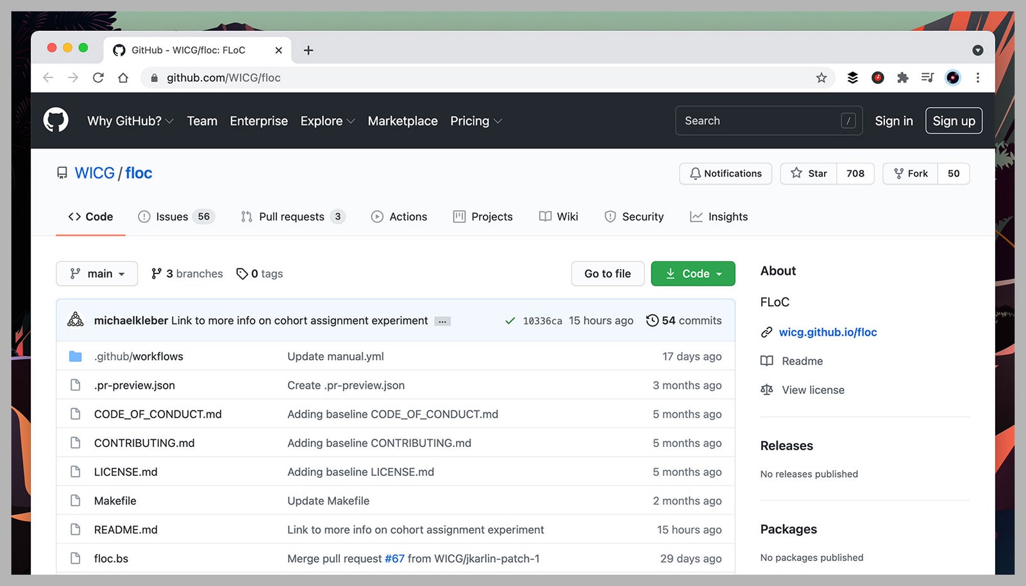Viewport: 1026px width, 586px height.
Task: Open a new browser tab
Action: pyautogui.click(x=308, y=50)
